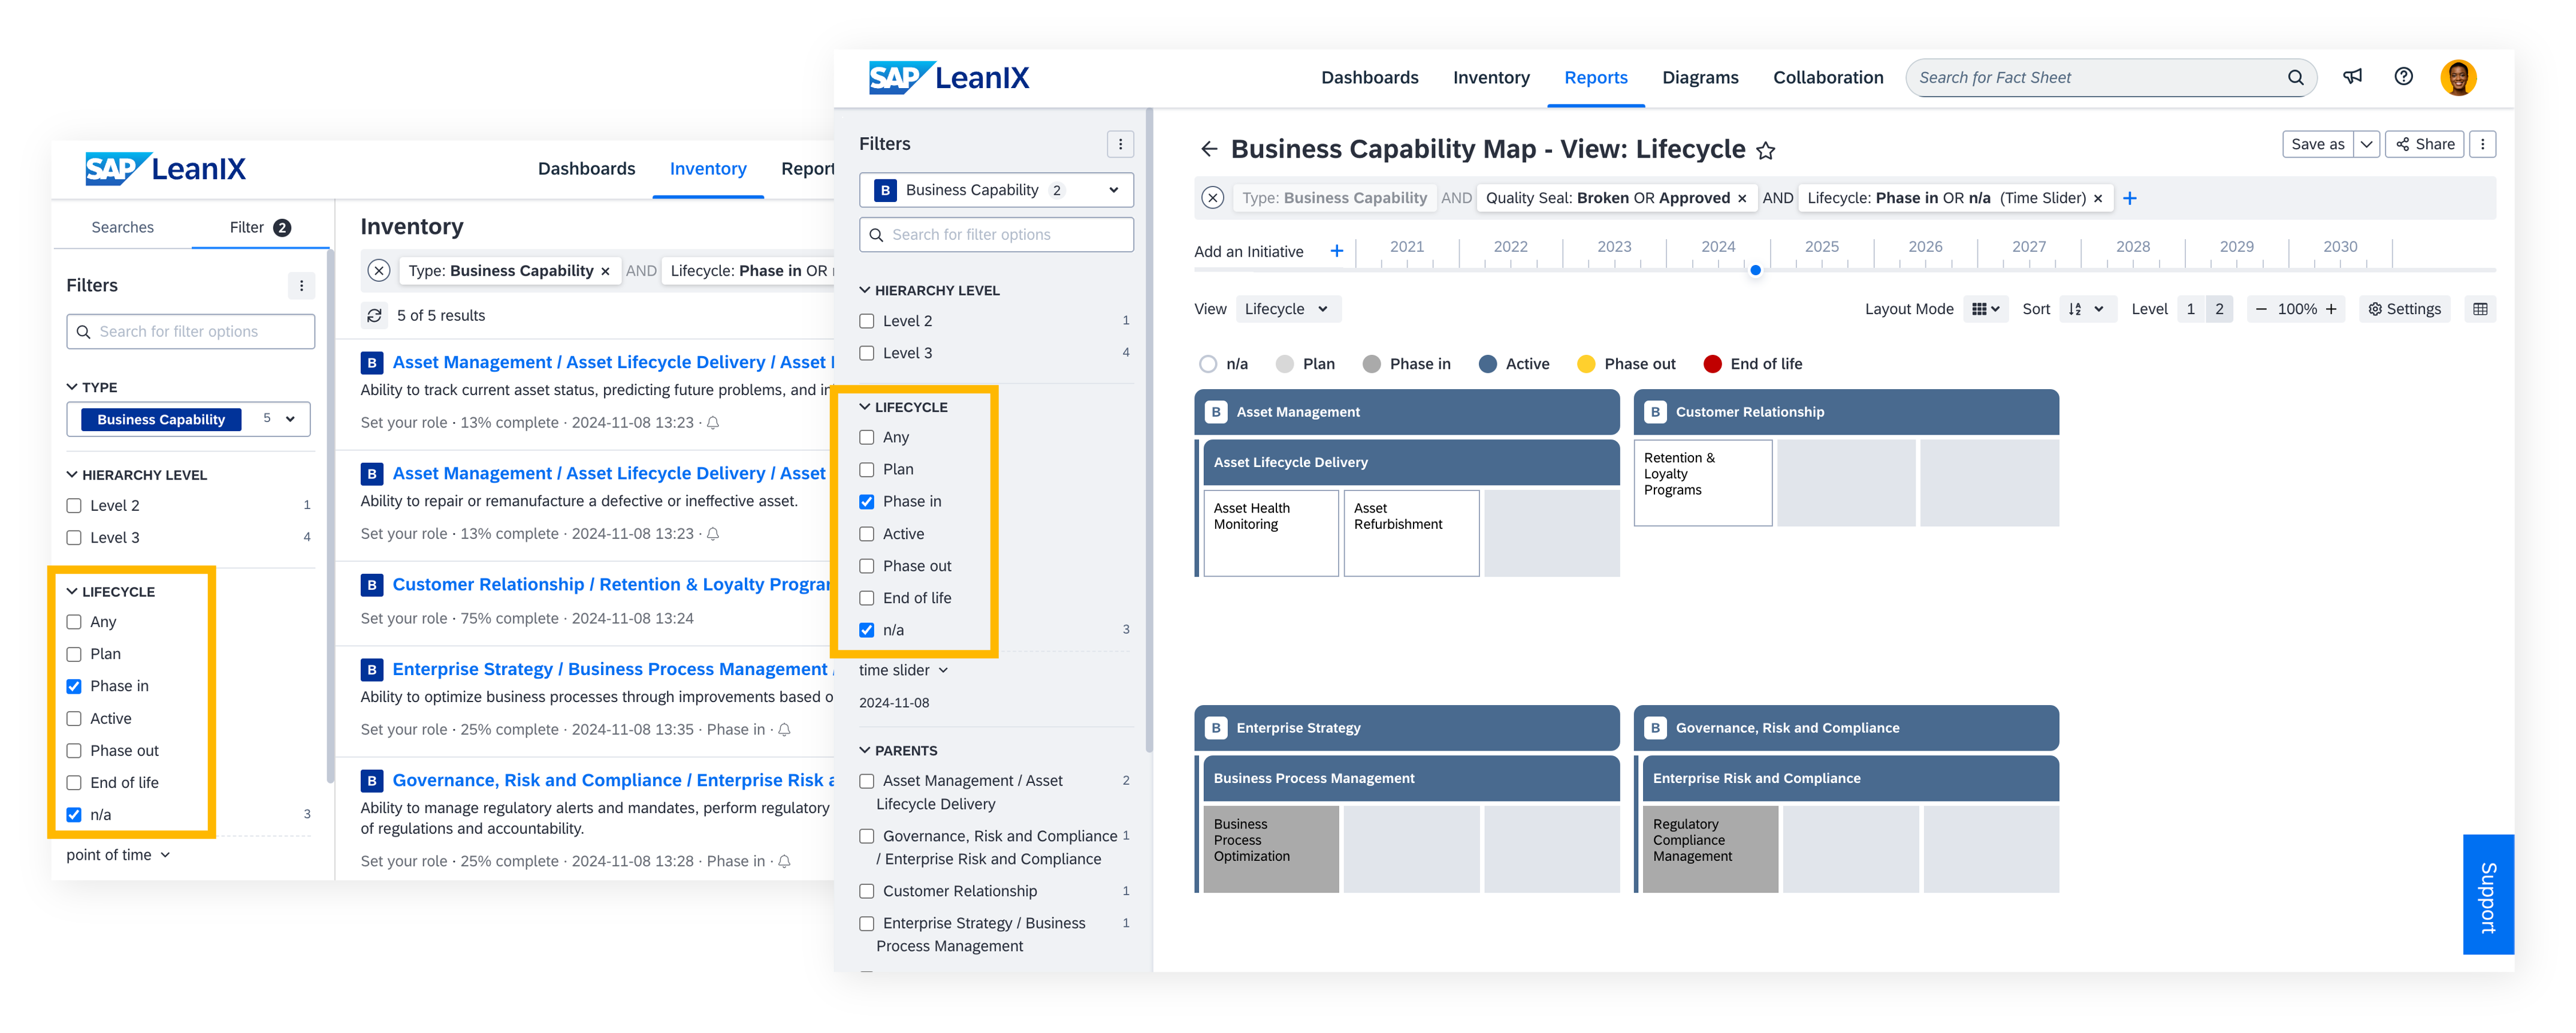Uncheck n/a in the report Lifecycle filter

tap(867, 631)
